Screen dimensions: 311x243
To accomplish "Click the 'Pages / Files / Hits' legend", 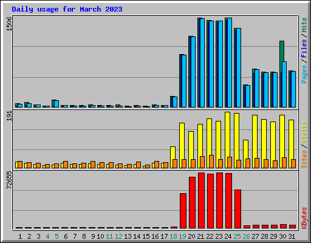I will [304, 50].
